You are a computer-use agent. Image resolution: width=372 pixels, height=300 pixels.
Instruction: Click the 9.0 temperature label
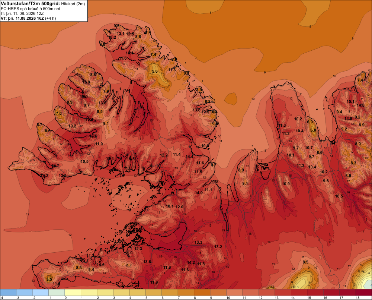click(x=102, y=44)
